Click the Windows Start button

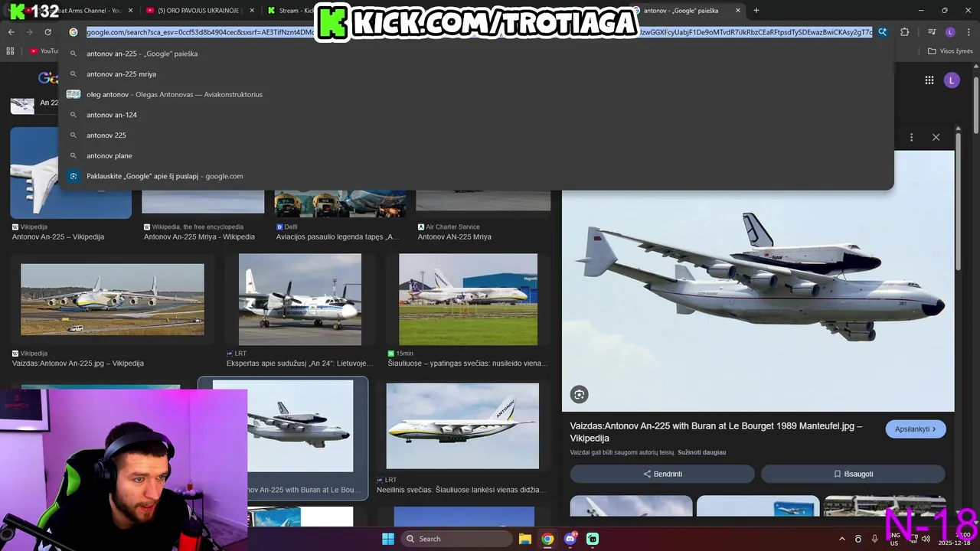(x=388, y=539)
